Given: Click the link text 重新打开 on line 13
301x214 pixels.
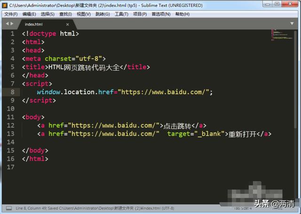Looking at the screenshot, I should coord(242,134).
